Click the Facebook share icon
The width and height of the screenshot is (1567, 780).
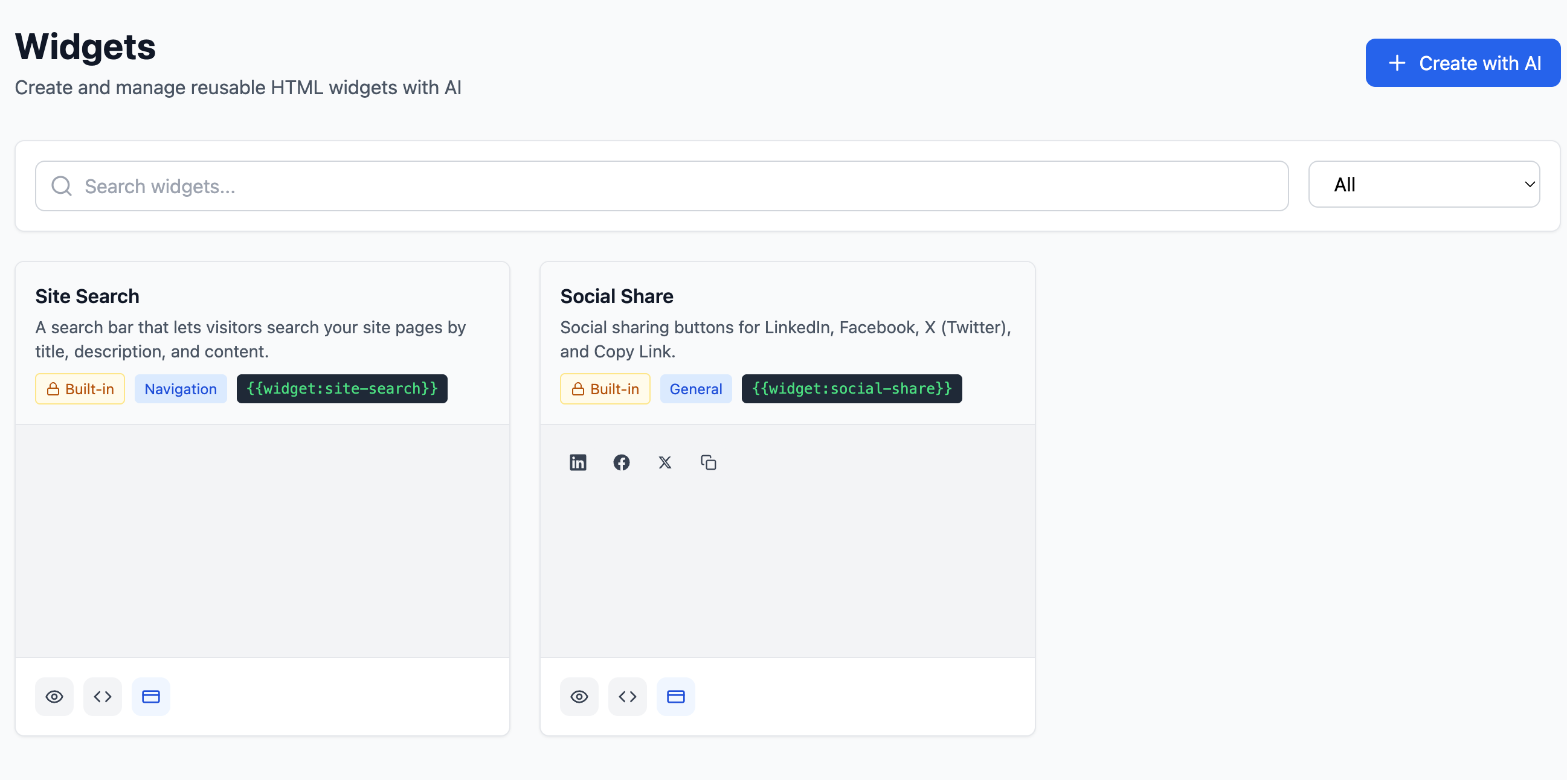pyautogui.click(x=621, y=462)
